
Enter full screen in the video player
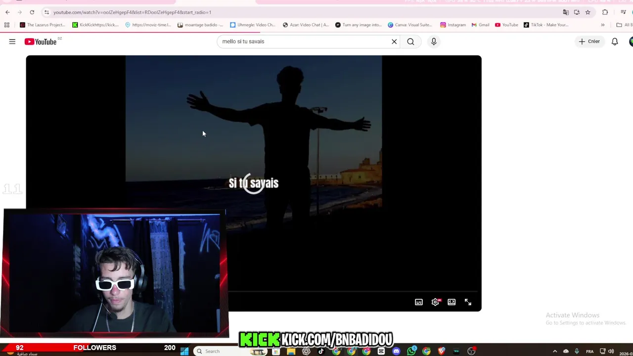point(468,302)
